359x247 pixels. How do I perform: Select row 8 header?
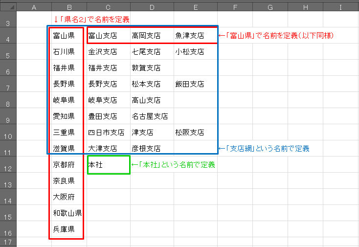8,100
